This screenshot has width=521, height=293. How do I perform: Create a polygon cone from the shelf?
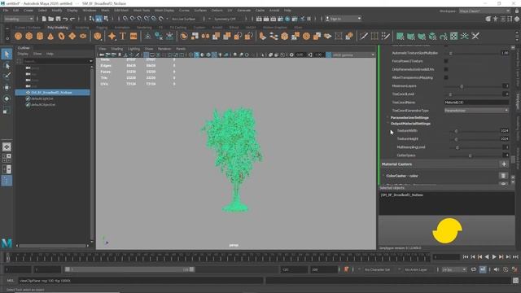click(50, 36)
